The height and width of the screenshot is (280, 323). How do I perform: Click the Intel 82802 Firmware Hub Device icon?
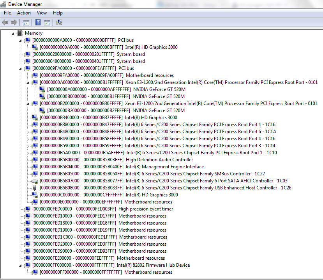27,265
